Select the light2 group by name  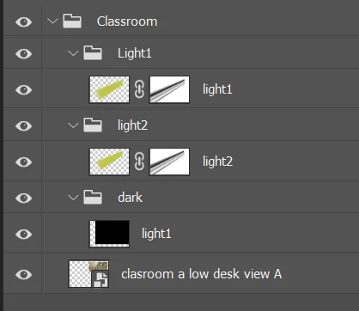pyautogui.click(x=132, y=125)
